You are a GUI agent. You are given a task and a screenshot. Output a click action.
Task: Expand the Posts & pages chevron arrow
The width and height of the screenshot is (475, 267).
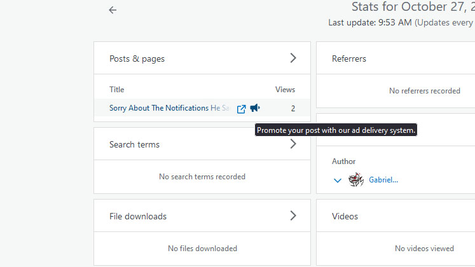[x=293, y=58]
